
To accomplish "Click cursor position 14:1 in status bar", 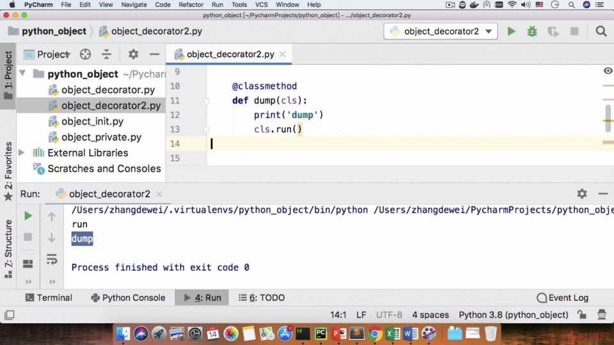I will click(x=338, y=315).
